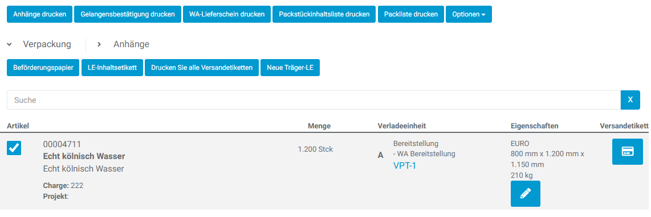Open Beförderungspapier
Image resolution: width=651 pixels, height=217 pixels.
point(43,68)
